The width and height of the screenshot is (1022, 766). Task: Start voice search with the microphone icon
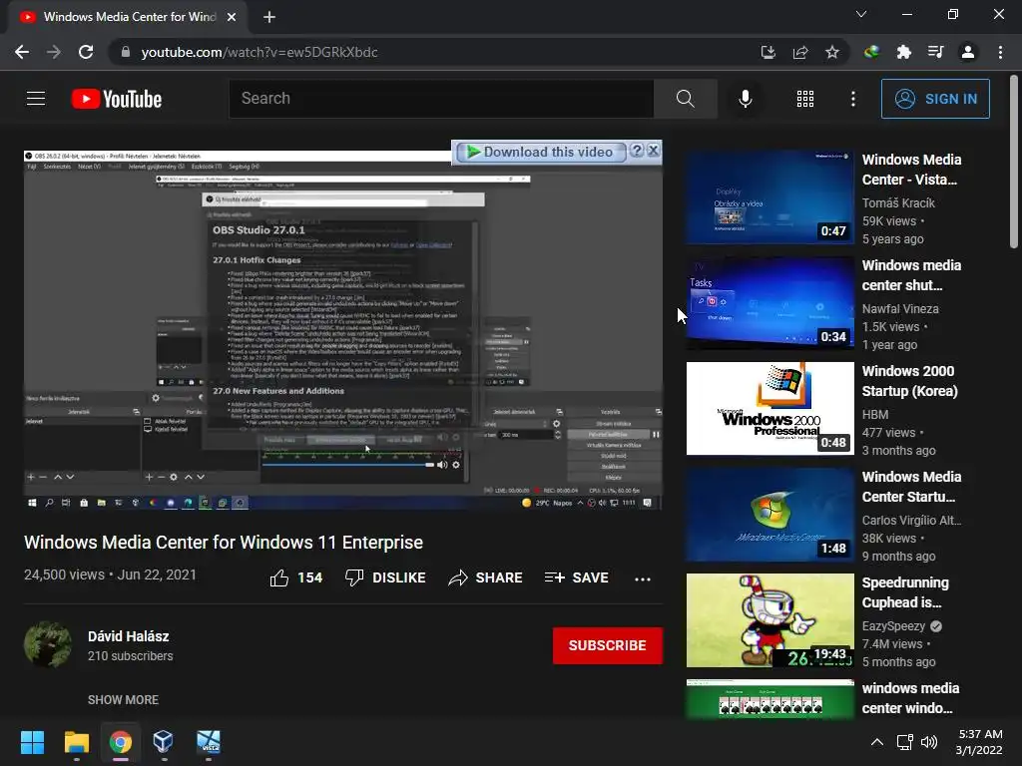coord(745,99)
